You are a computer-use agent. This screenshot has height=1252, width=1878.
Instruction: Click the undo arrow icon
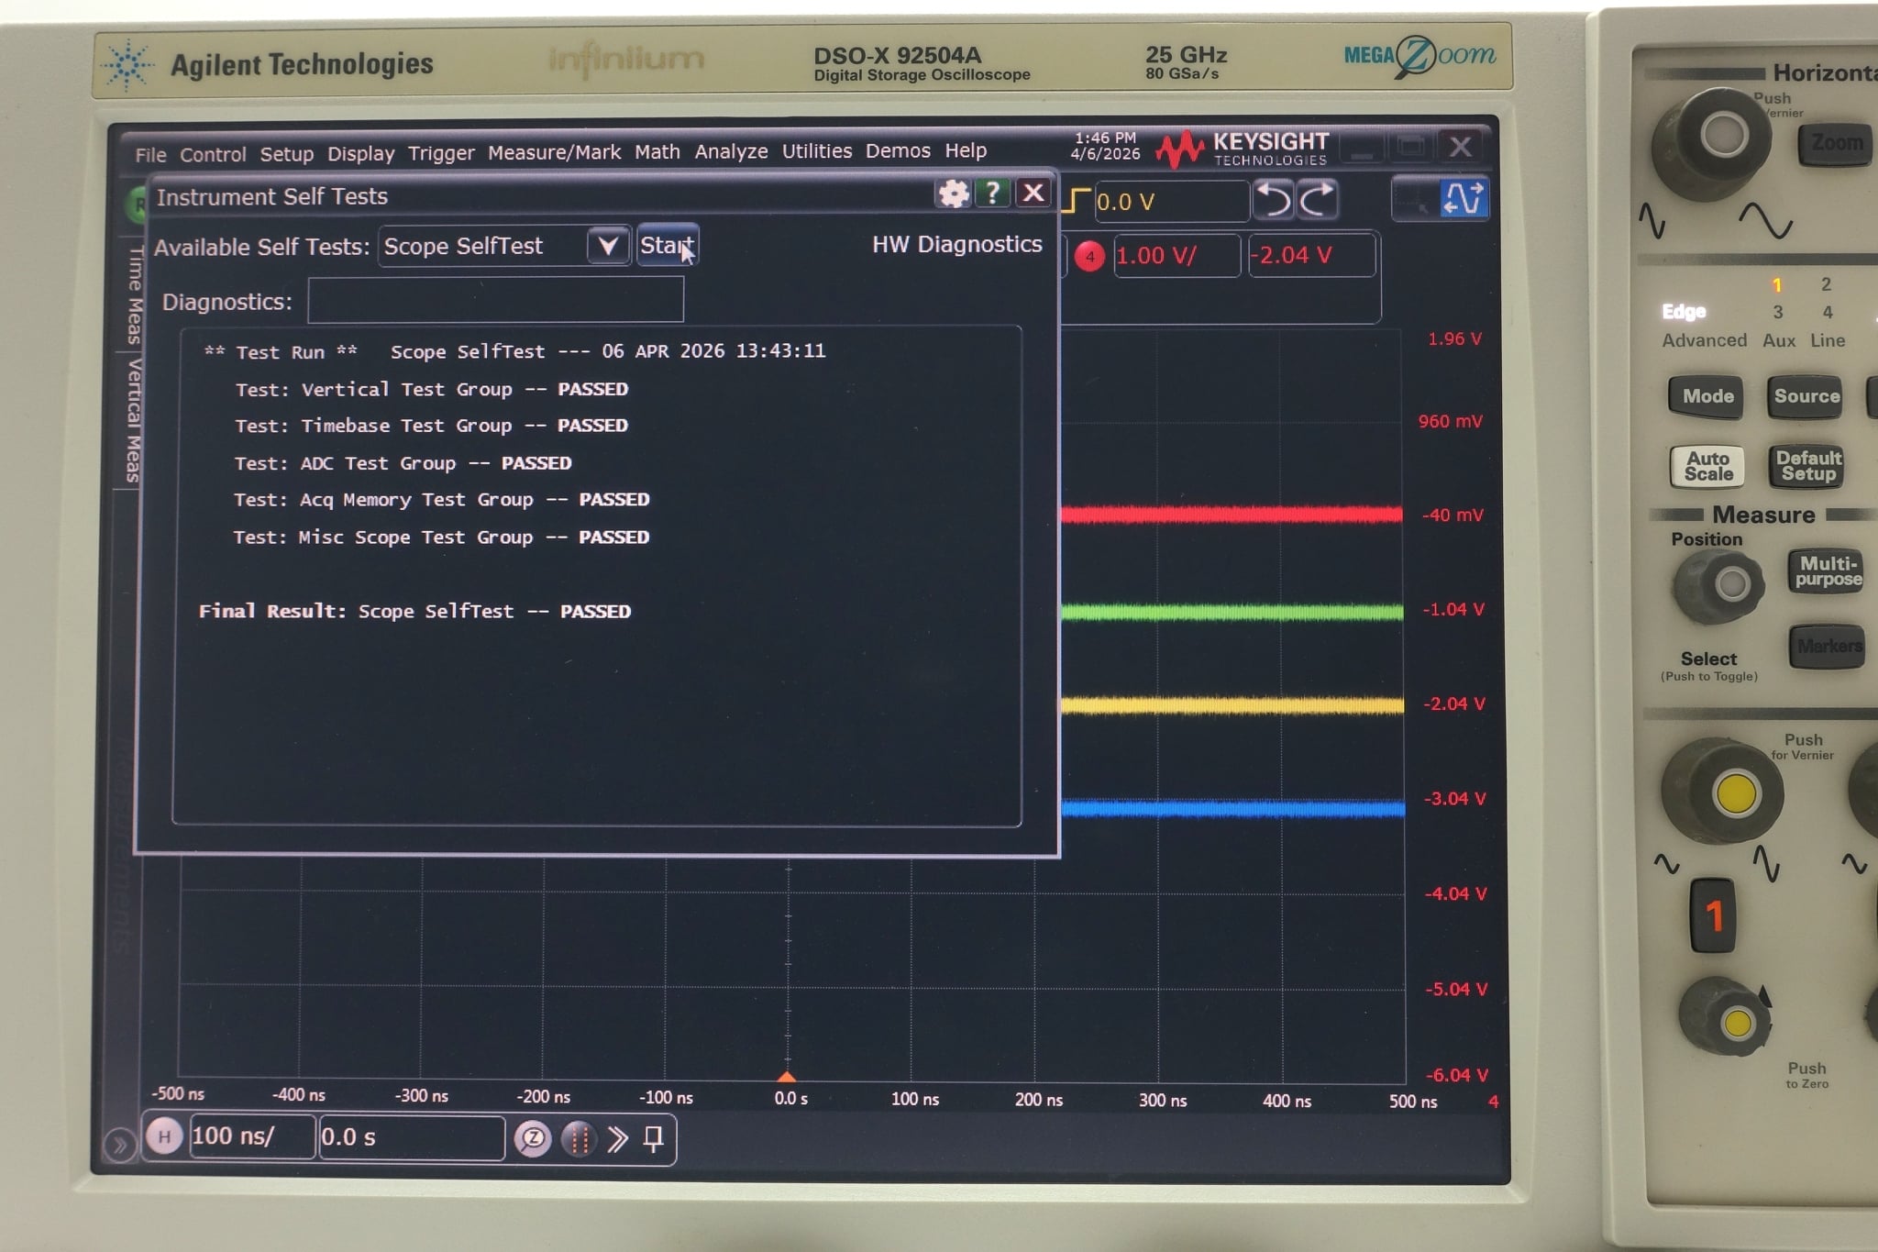[x=1274, y=200]
